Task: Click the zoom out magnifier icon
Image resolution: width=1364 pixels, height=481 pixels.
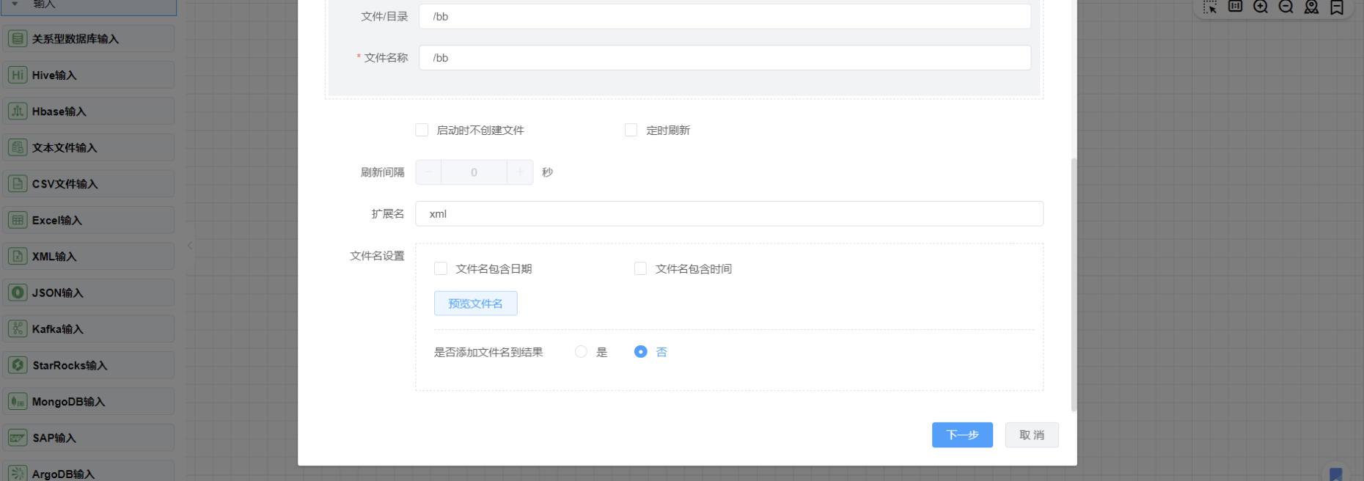Action: 1286,7
